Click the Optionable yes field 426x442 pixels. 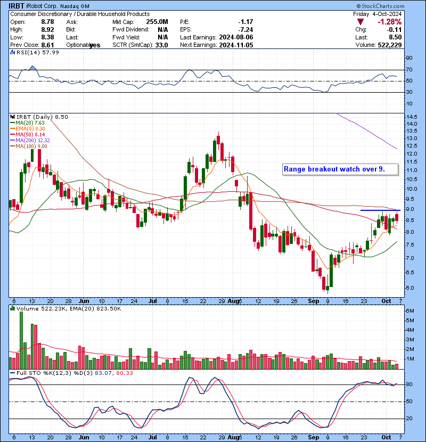(83, 45)
